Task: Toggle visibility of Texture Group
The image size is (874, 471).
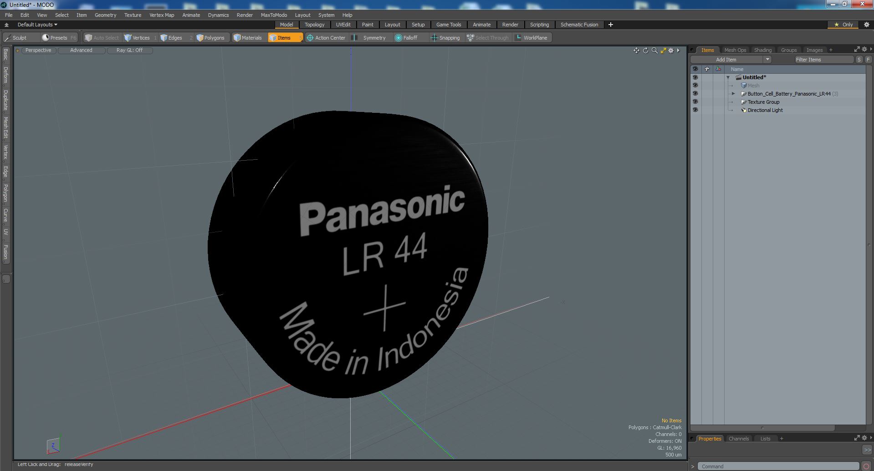Action: [695, 102]
